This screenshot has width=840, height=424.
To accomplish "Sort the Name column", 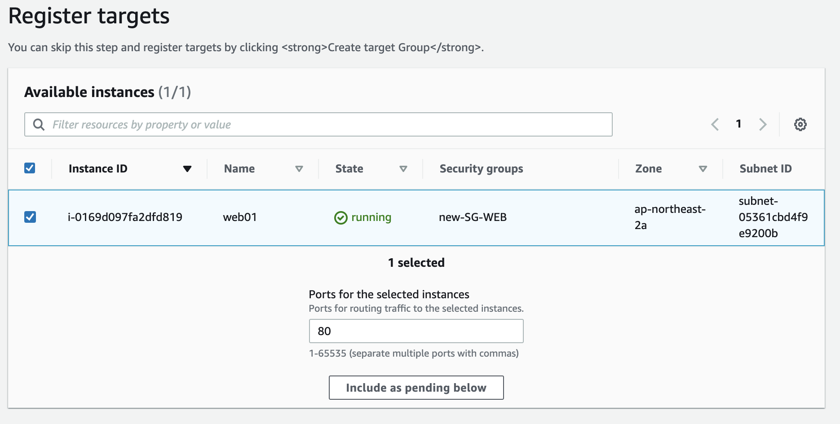I will pos(299,169).
